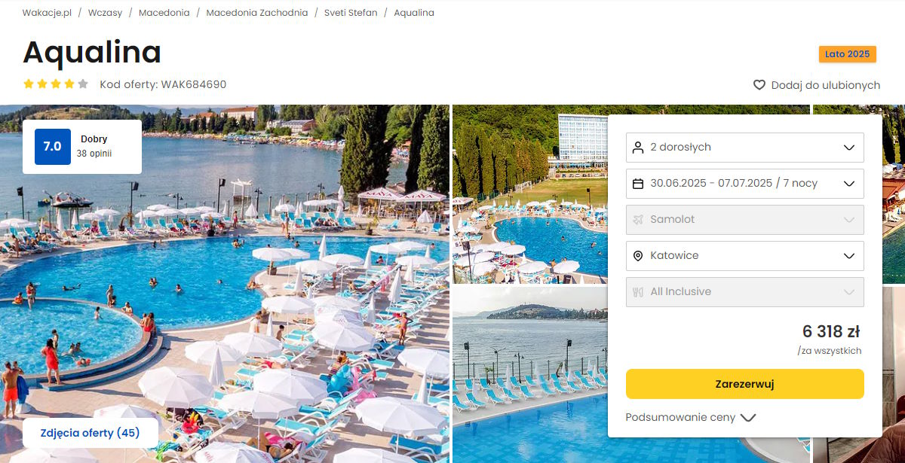Go to Macedonia Zachodnia breadcrumb
Screen dimensions: 905x463
point(257,13)
